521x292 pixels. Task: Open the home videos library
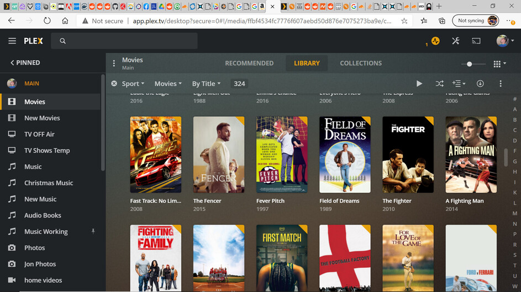(x=50, y=280)
